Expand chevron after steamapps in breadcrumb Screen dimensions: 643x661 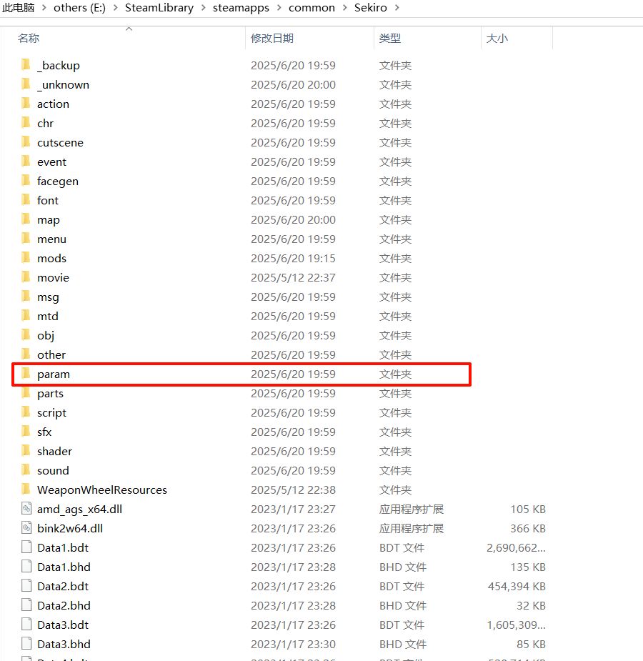point(279,8)
